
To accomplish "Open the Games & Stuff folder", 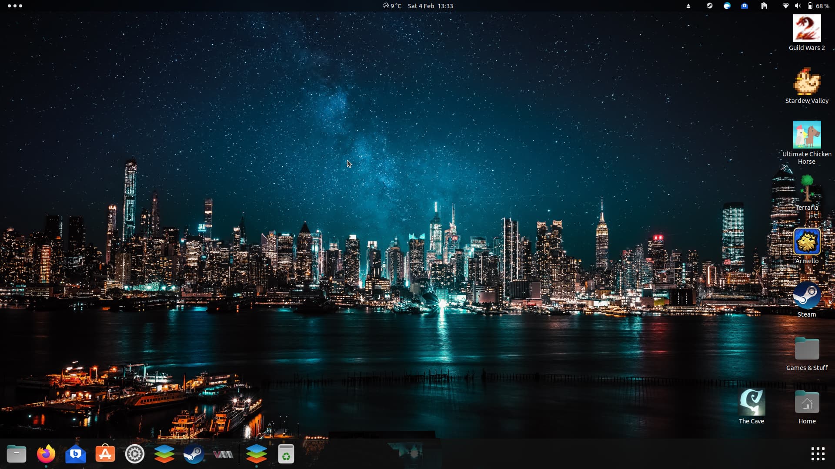I will pyautogui.click(x=807, y=353).
